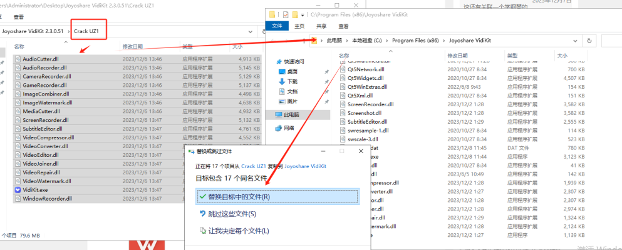The width and height of the screenshot is (622, 250).
Task: Click the Pictures (图片) icon in sidebar
Action: [282, 101]
